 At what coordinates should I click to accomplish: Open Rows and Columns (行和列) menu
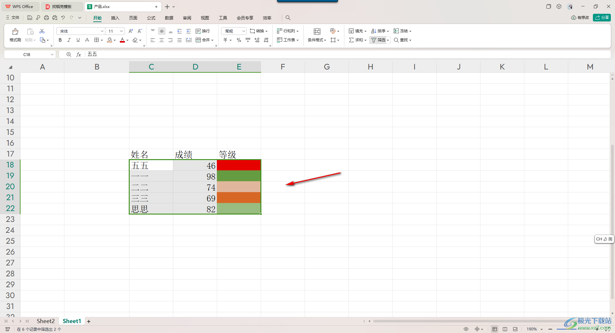point(288,31)
